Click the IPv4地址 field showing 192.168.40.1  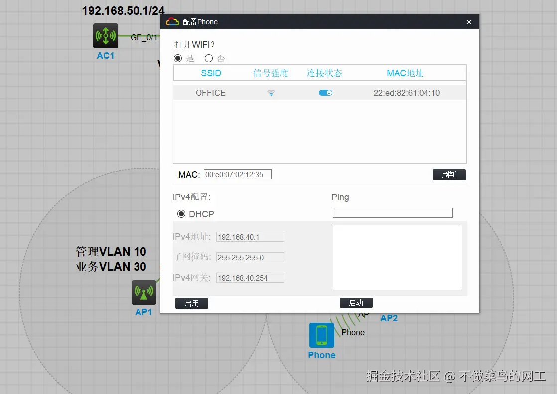[250, 237]
